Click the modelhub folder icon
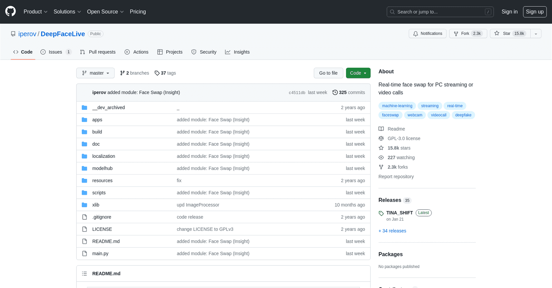 (x=85, y=169)
